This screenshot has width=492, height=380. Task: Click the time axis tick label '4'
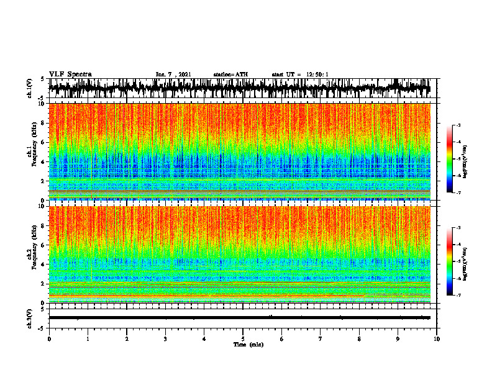(x=204, y=339)
